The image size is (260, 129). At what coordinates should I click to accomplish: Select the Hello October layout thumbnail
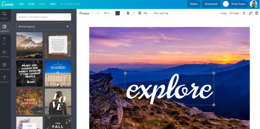[x=29, y=102]
